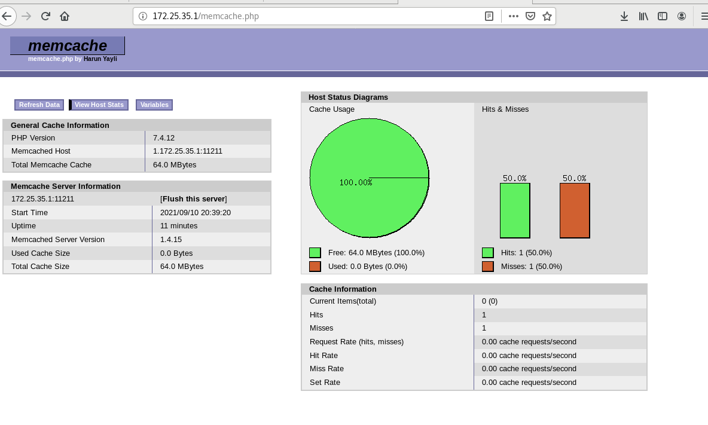
Task: Click the orange Used legend swatch
Action: [315, 266]
